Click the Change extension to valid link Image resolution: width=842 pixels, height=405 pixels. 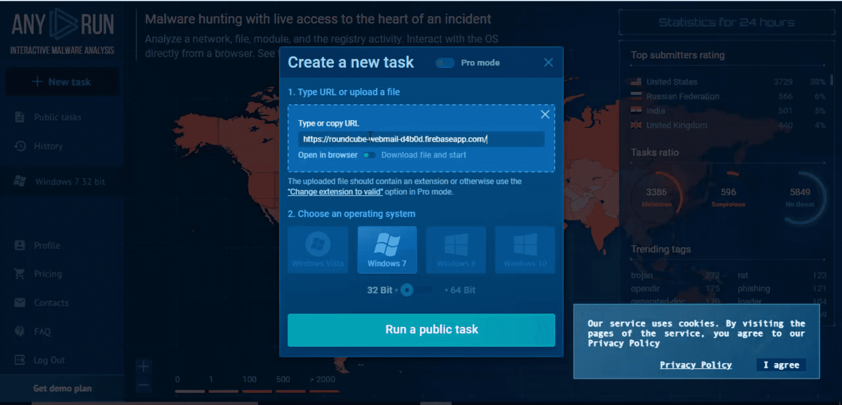pyautogui.click(x=335, y=192)
